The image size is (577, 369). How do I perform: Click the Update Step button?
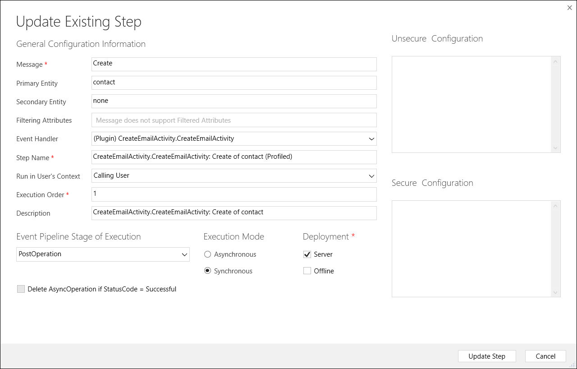tap(487, 356)
